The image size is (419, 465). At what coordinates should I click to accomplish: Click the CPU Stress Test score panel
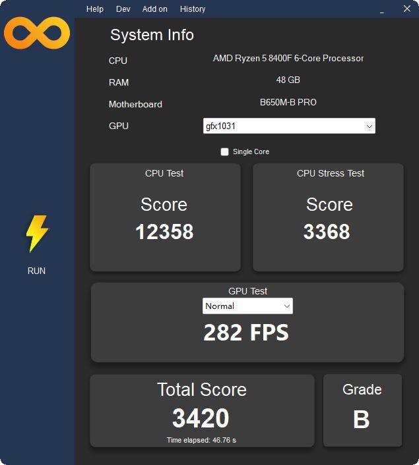click(328, 217)
